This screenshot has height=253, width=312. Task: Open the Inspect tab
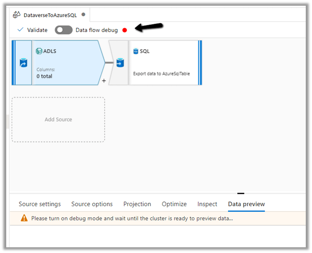click(x=207, y=204)
